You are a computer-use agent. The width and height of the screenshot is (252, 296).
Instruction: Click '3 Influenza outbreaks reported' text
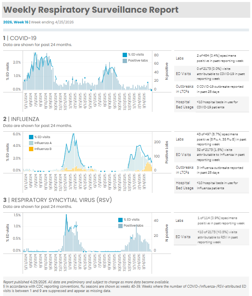(x=220, y=168)
